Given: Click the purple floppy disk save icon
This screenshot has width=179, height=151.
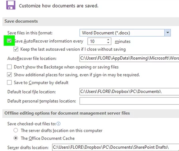Looking at the screenshot, I should 11,5.
